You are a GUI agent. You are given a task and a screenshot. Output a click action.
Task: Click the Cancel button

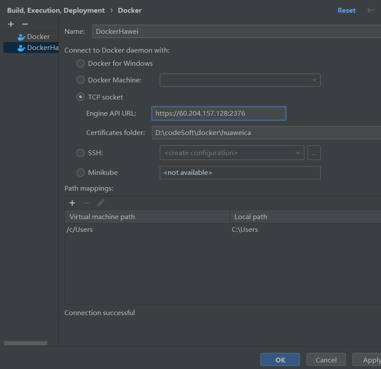[x=326, y=360]
